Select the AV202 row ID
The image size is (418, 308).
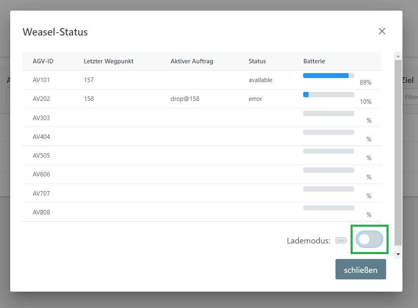point(41,99)
